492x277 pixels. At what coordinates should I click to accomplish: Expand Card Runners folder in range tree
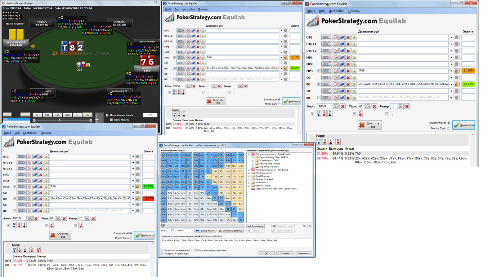pos(249,176)
